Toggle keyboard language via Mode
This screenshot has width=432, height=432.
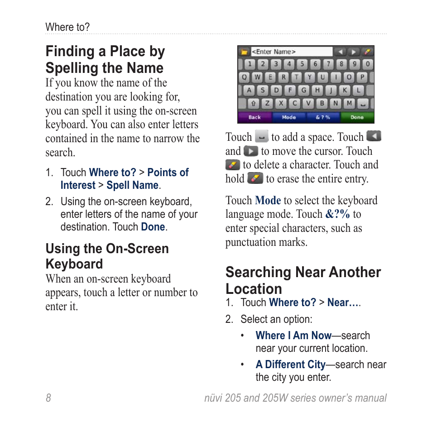point(289,116)
